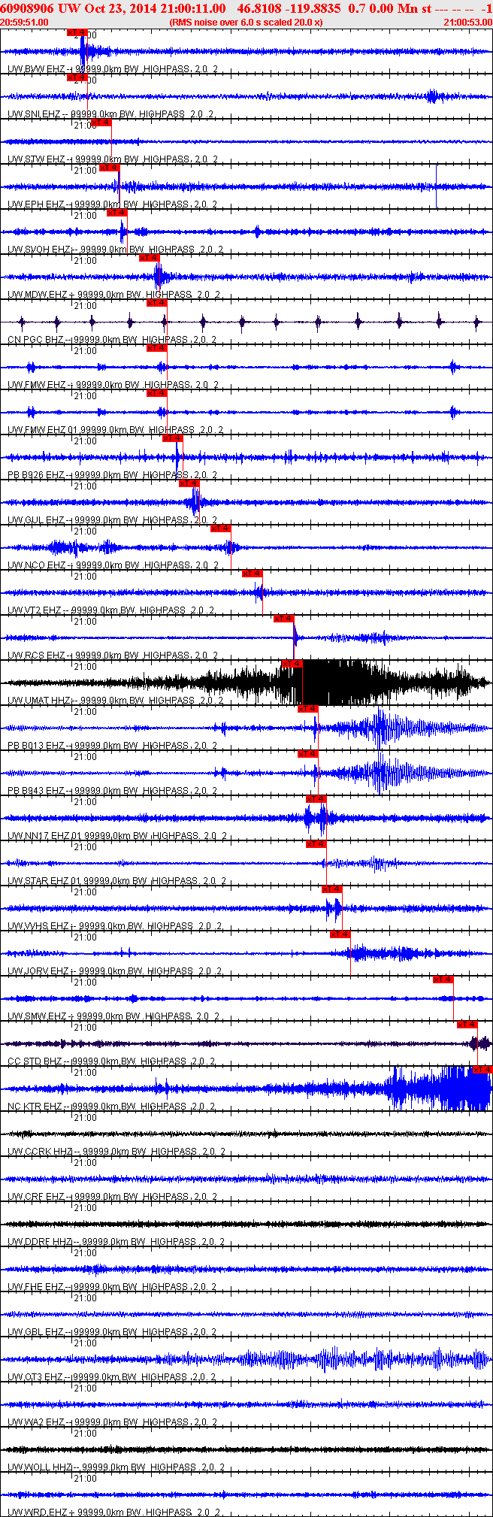Select the red pick marker on CN.PGC trace
The image size is (493, 1517).
click(x=157, y=303)
